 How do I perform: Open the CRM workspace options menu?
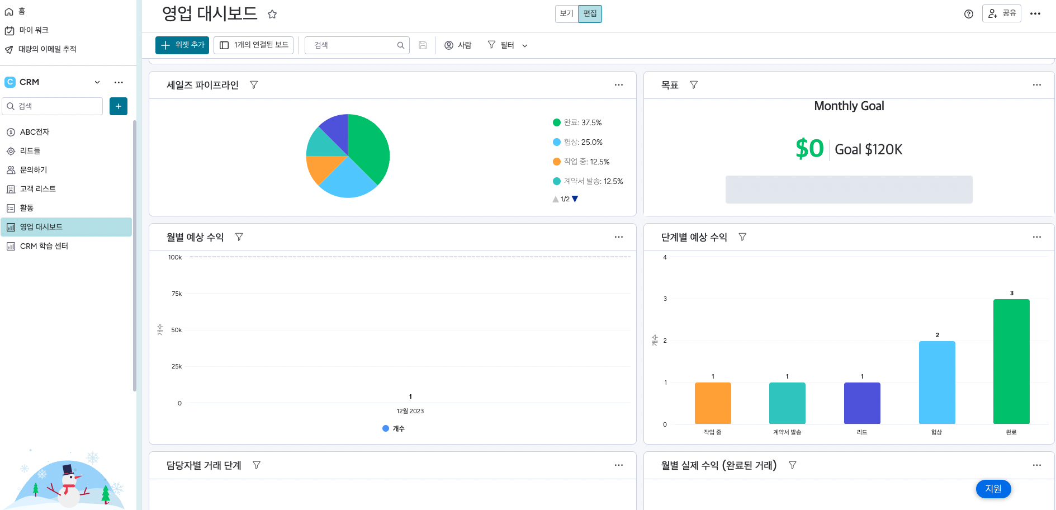tap(119, 82)
